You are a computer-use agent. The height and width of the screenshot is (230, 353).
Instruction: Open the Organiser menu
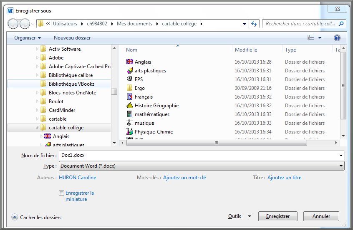pyautogui.click(x=28, y=38)
